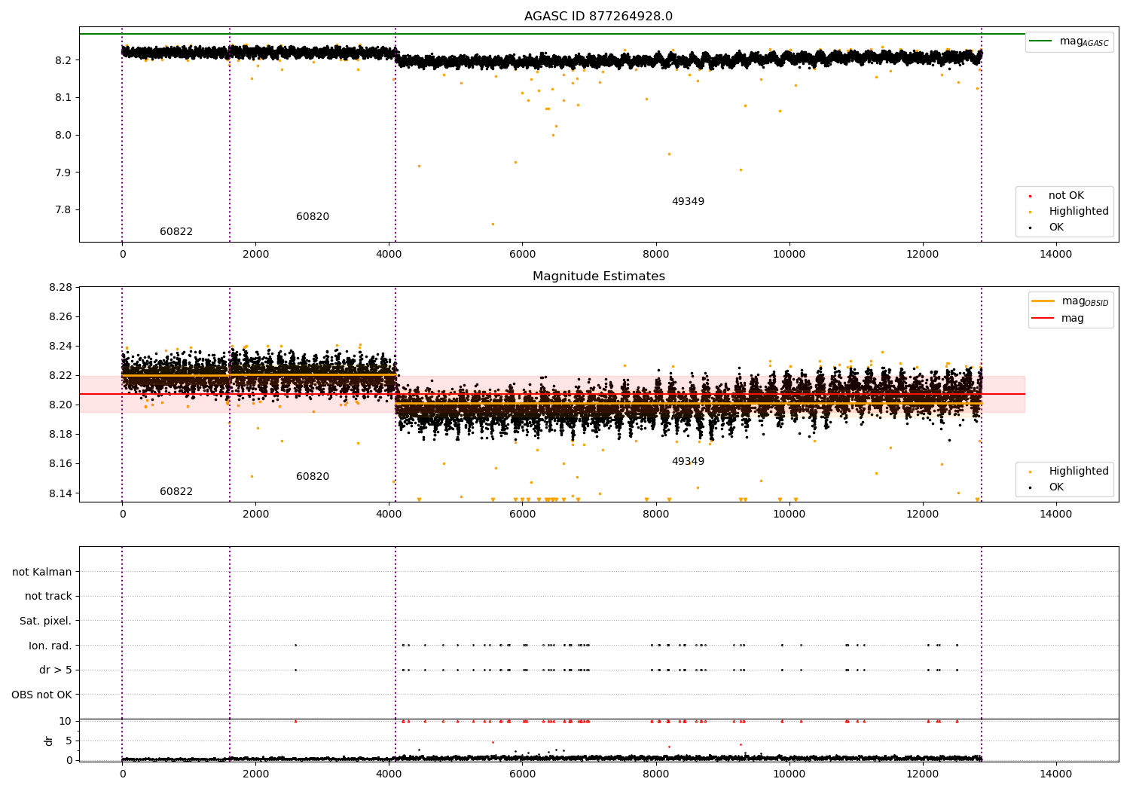Image resolution: width=1130 pixels, height=791 pixels.
Task: Click the 8.28 y-axis tick label
Action: click(x=60, y=287)
